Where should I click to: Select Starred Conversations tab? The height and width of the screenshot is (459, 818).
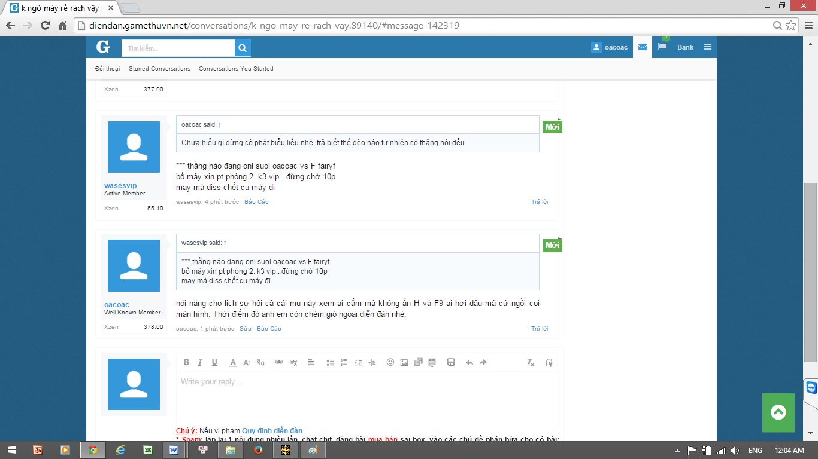(159, 69)
